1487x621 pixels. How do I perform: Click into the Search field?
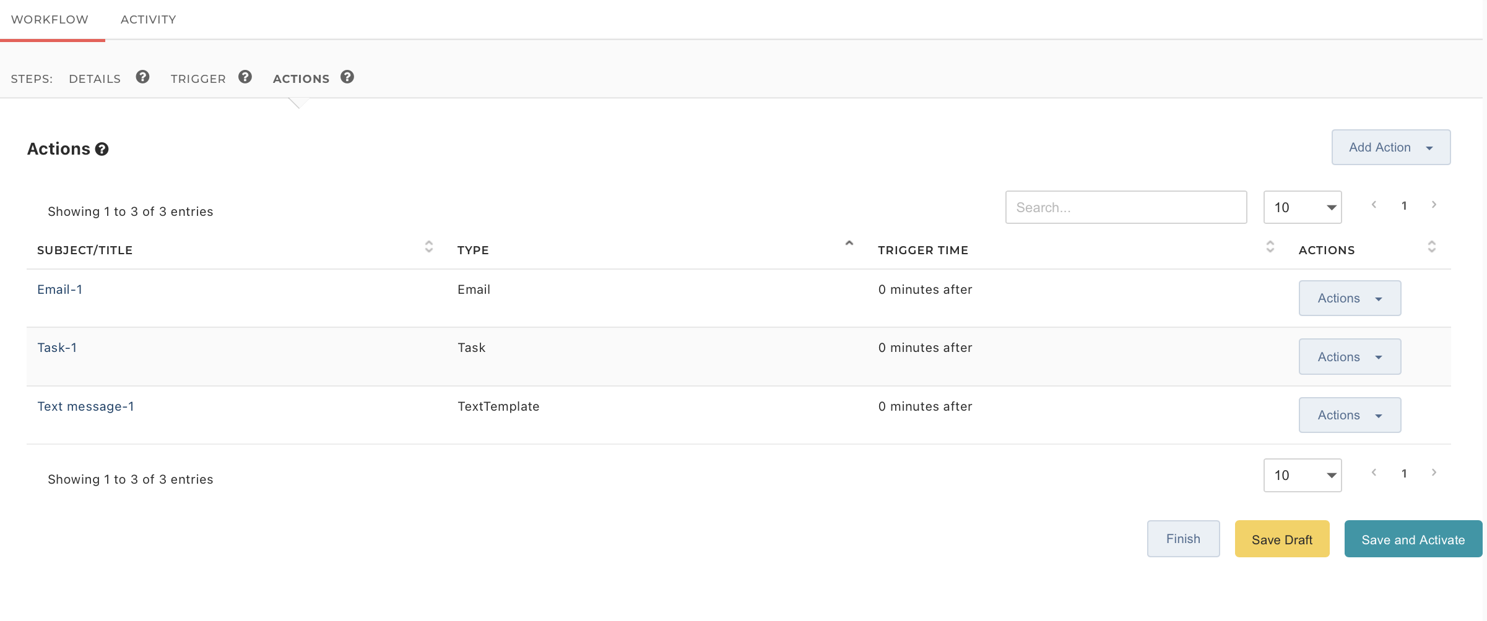click(1125, 207)
